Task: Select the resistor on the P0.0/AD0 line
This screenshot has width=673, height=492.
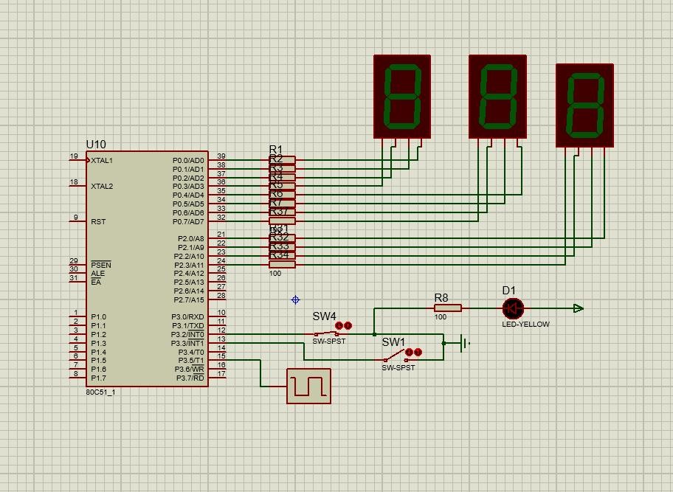Action: (282, 160)
